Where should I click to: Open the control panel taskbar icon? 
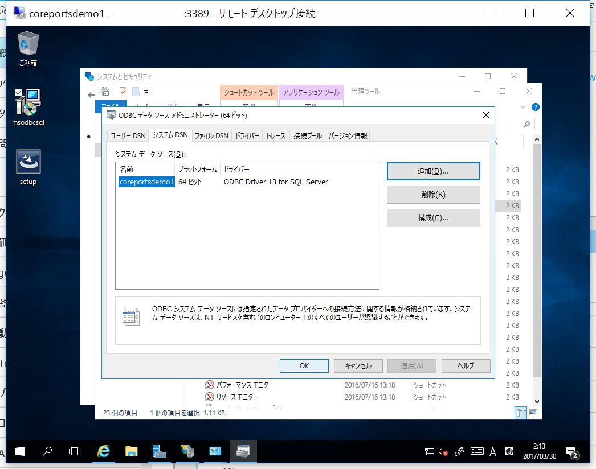pyautogui.click(x=215, y=451)
